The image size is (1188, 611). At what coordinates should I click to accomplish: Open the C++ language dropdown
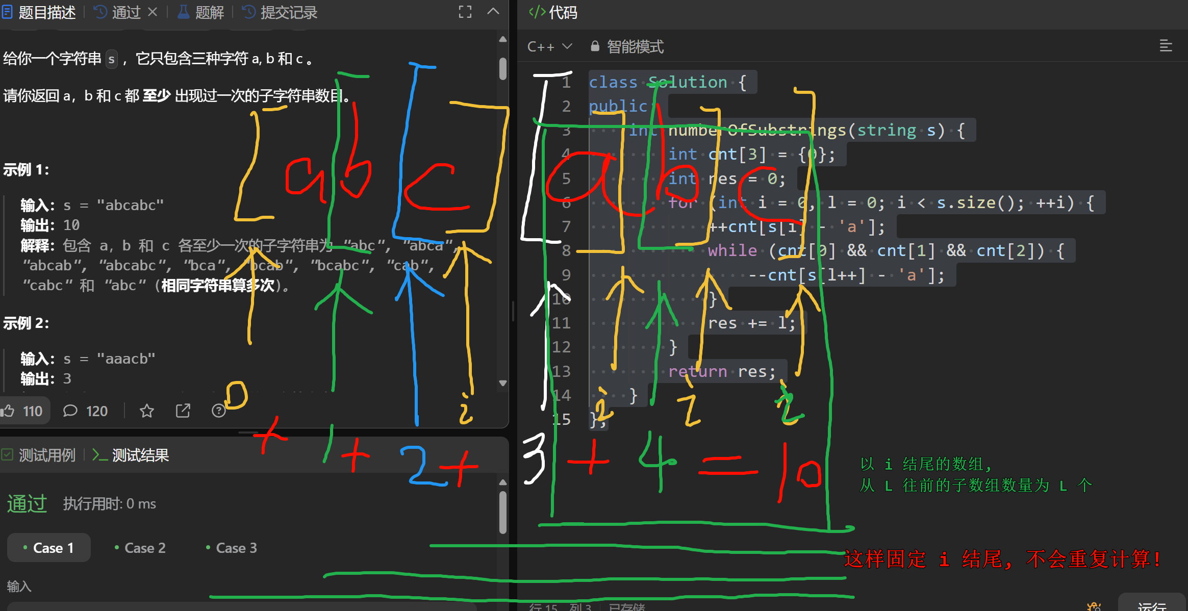point(549,46)
